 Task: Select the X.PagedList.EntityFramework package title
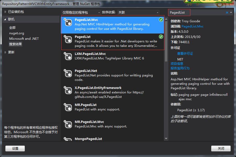(x=98, y=88)
